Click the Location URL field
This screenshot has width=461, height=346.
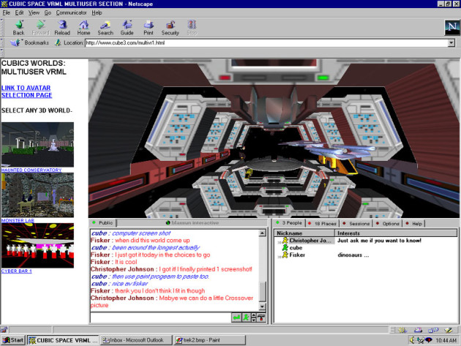(x=266, y=43)
